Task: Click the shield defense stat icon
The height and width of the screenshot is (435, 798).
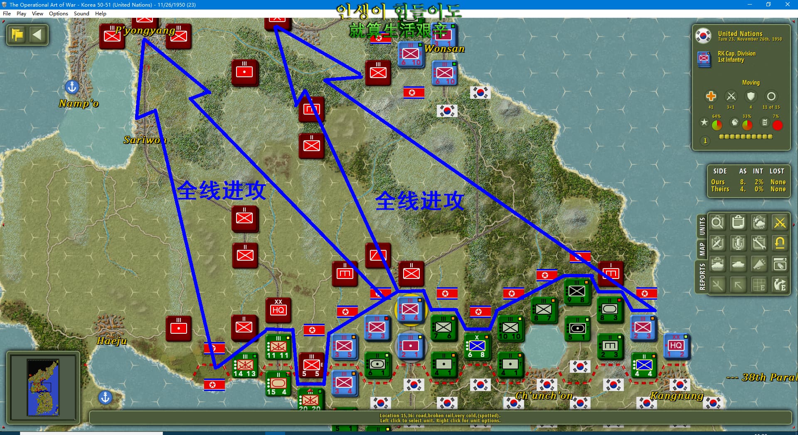Action: pyautogui.click(x=751, y=96)
